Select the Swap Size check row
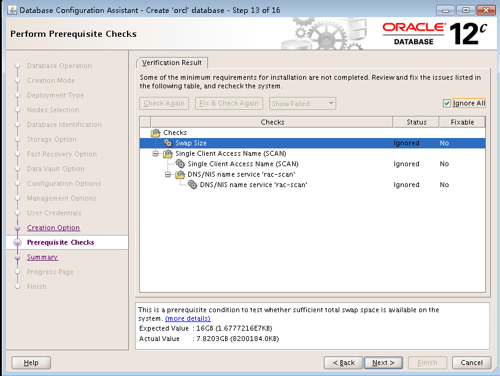Screen dimensions: 500x376 point(312,143)
